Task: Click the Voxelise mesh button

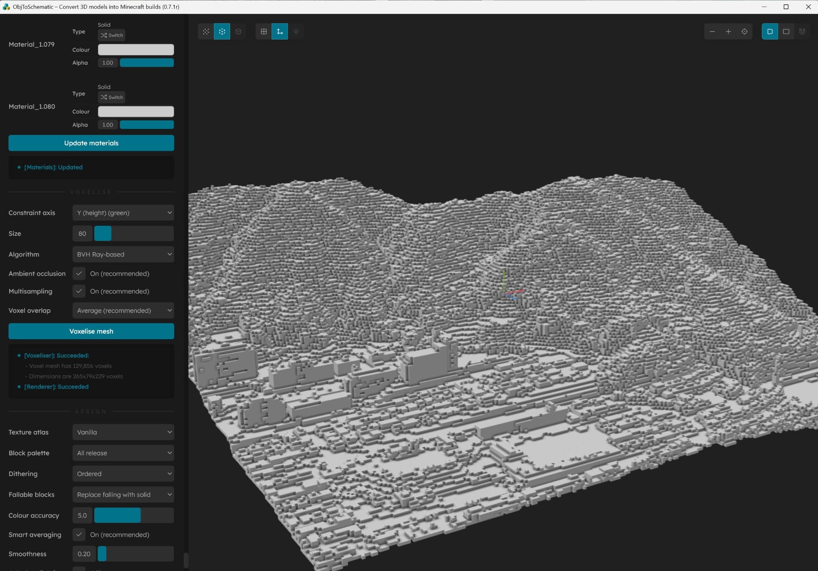Action: 91,331
